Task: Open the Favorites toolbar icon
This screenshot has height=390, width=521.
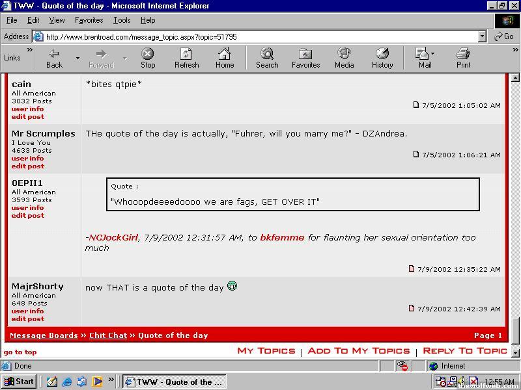Action: pyautogui.click(x=305, y=54)
